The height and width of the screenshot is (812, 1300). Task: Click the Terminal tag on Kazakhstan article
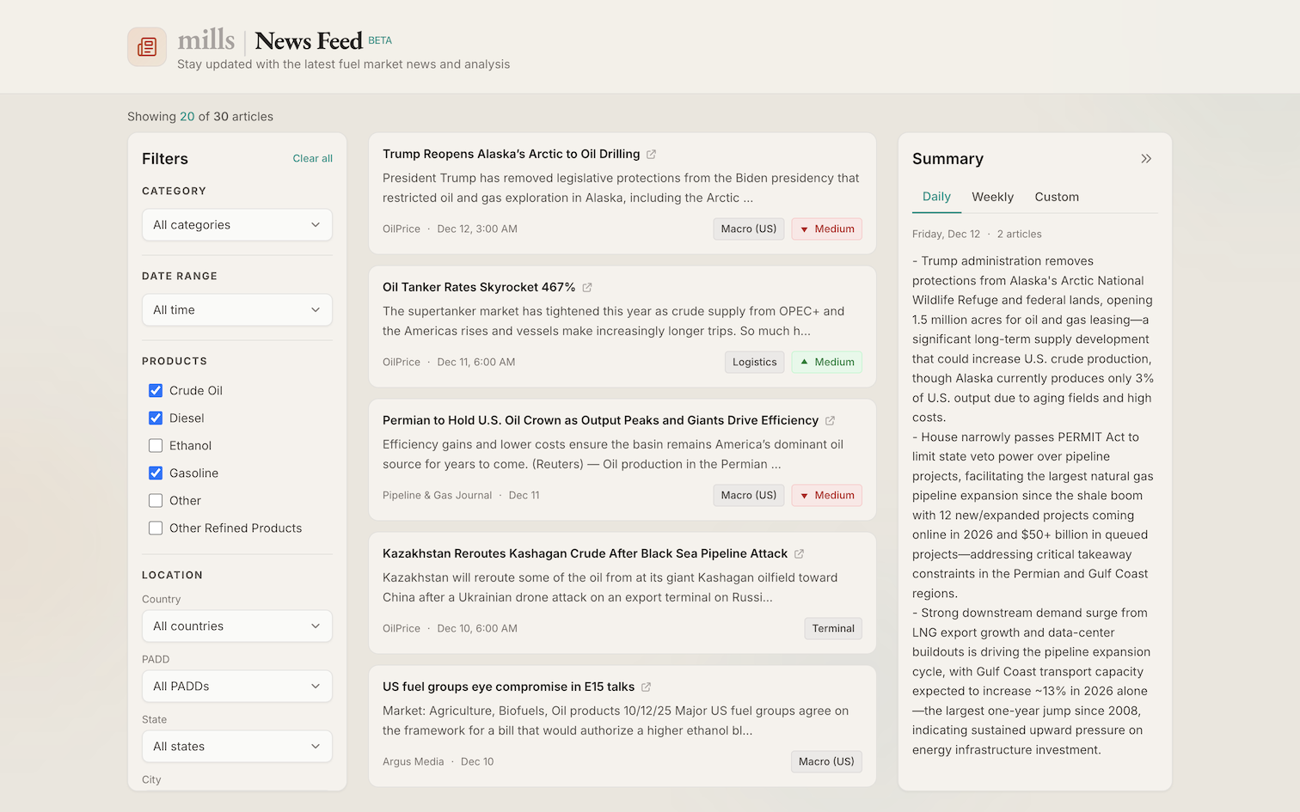coord(832,628)
